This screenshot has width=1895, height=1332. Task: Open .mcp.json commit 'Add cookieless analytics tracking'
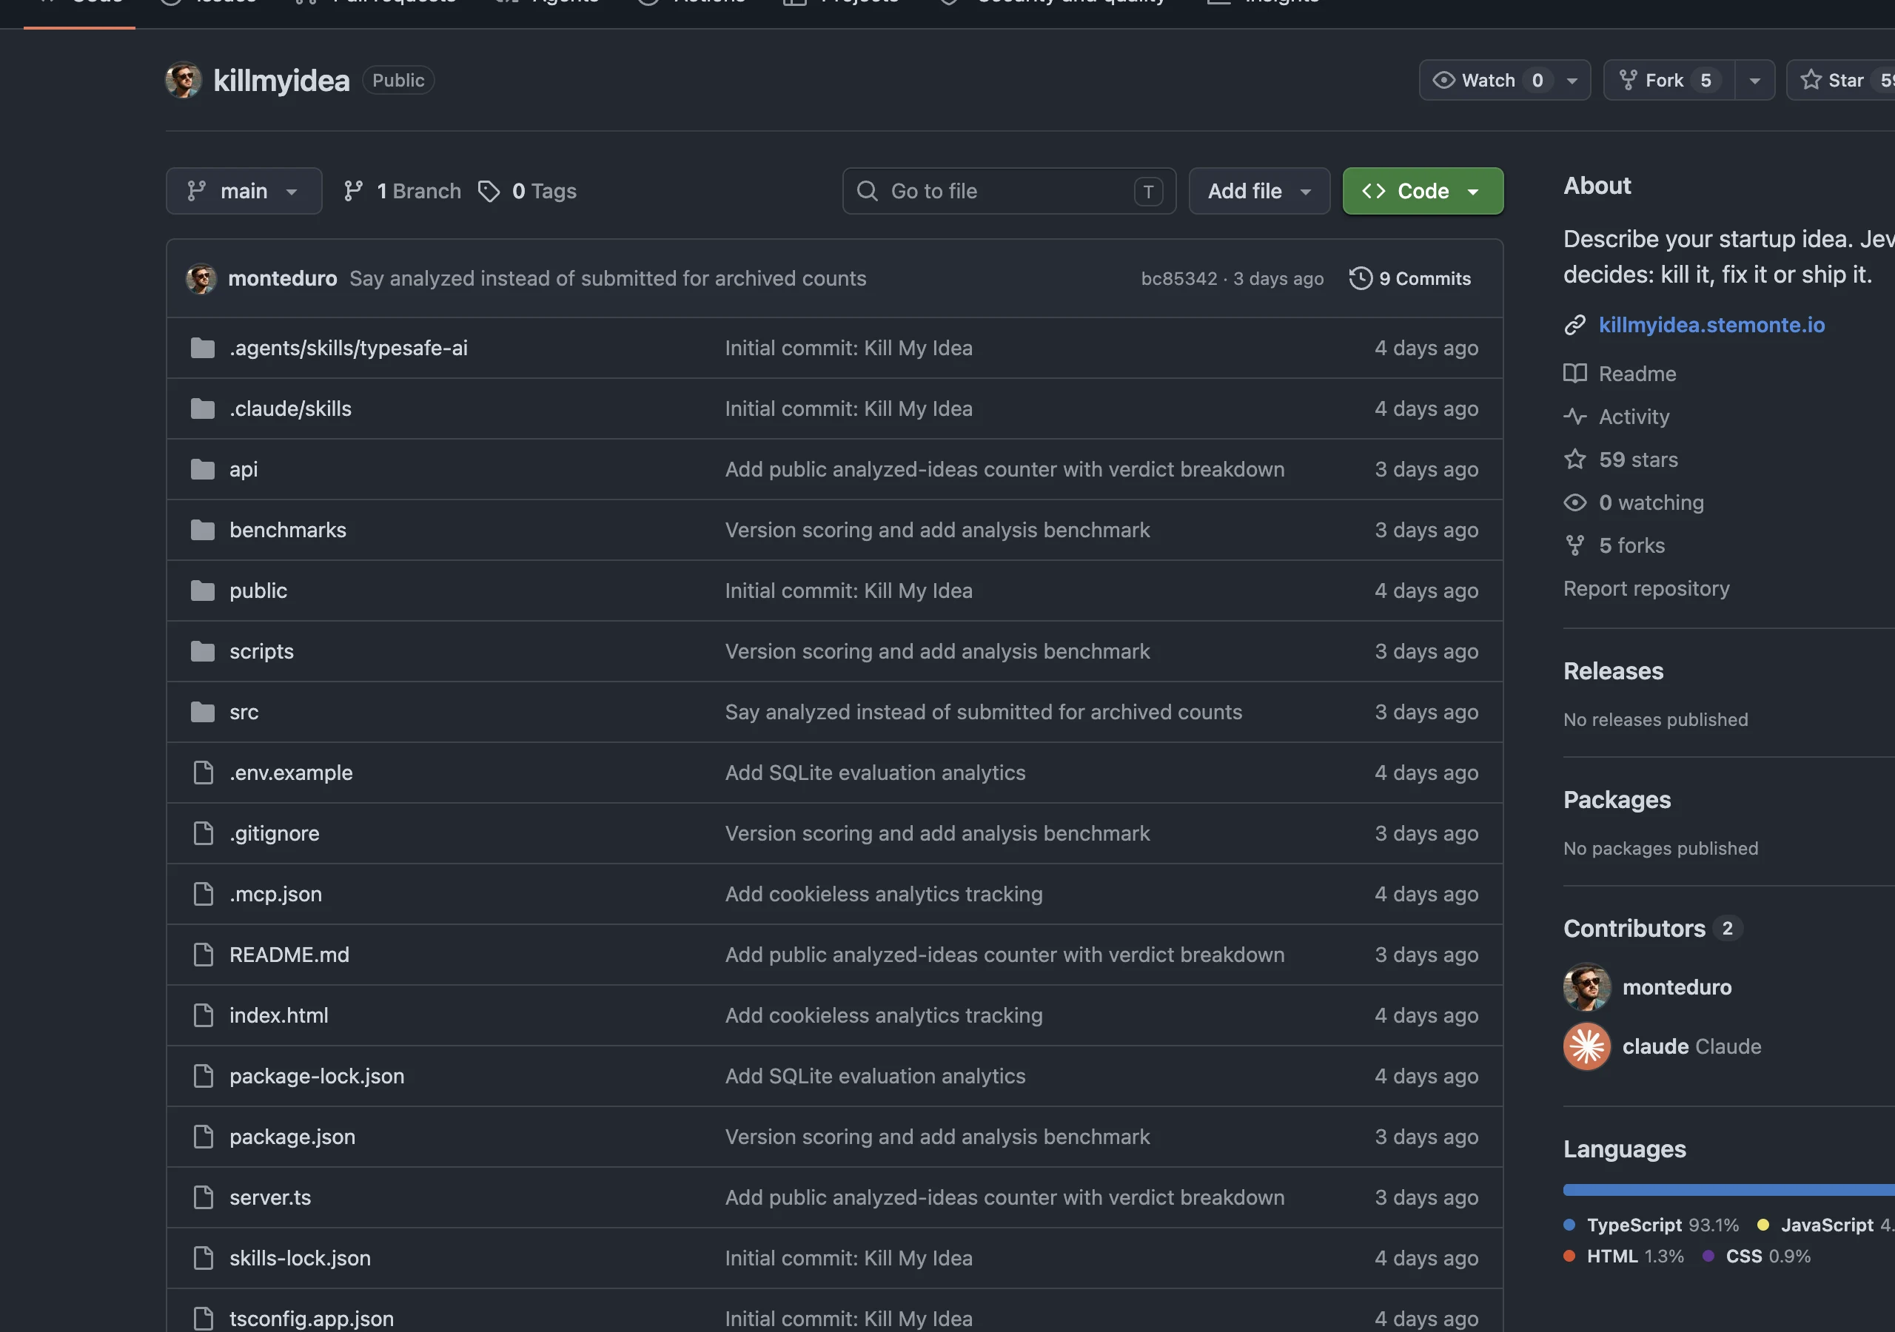click(883, 894)
